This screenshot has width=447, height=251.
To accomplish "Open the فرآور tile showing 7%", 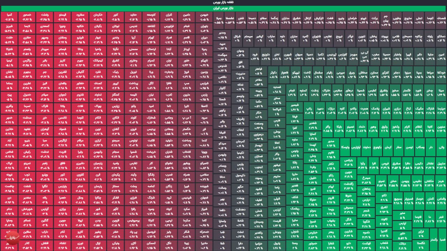I will (x=421, y=233).
